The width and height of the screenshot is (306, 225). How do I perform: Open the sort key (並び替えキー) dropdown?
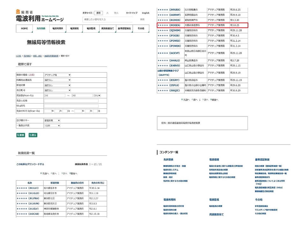[52, 120]
